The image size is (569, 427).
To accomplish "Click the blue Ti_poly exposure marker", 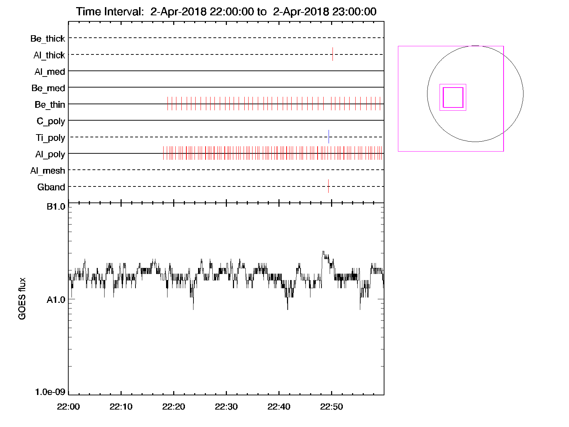I will pyautogui.click(x=329, y=137).
